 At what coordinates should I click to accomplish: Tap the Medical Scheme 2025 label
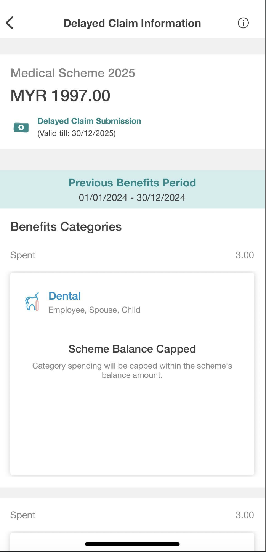72,73
